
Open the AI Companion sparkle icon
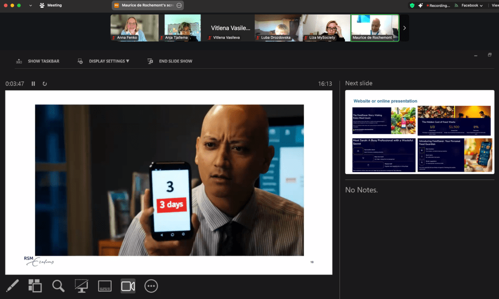click(x=420, y=5)
